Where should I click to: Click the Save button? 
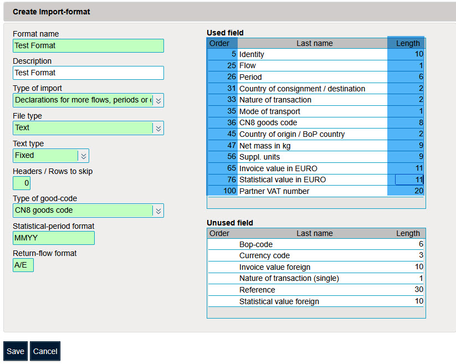click(16, 351)
